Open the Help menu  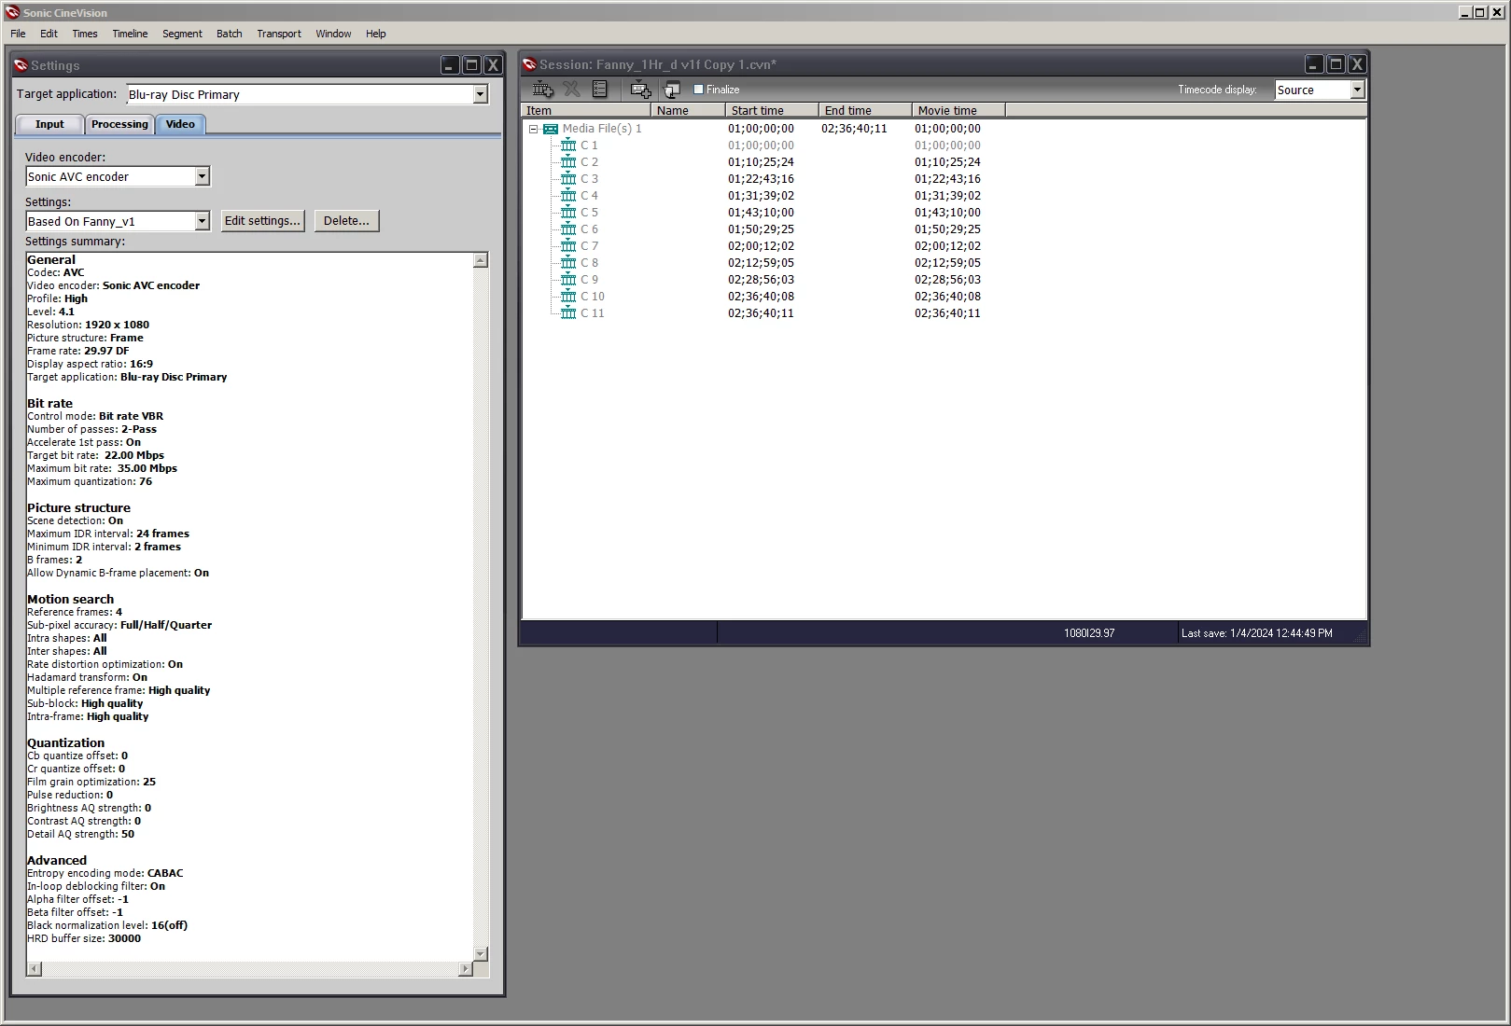pyautogui.click(x=376, y=34)
